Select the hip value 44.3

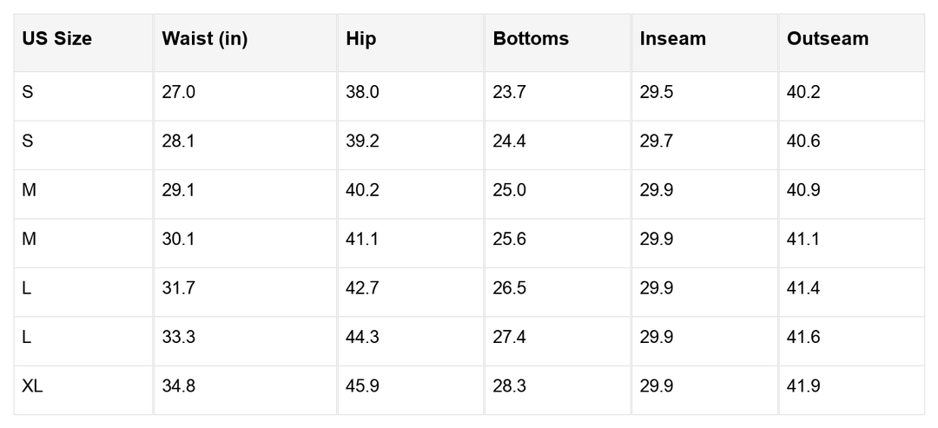point(362,337)
